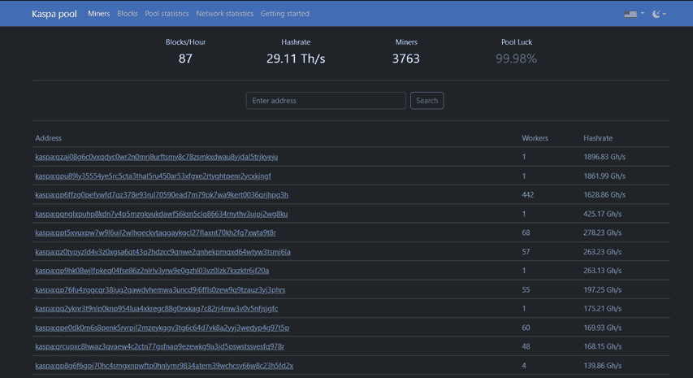Select the 55 workers cell

pyautogui.click(x=526, y=290)
